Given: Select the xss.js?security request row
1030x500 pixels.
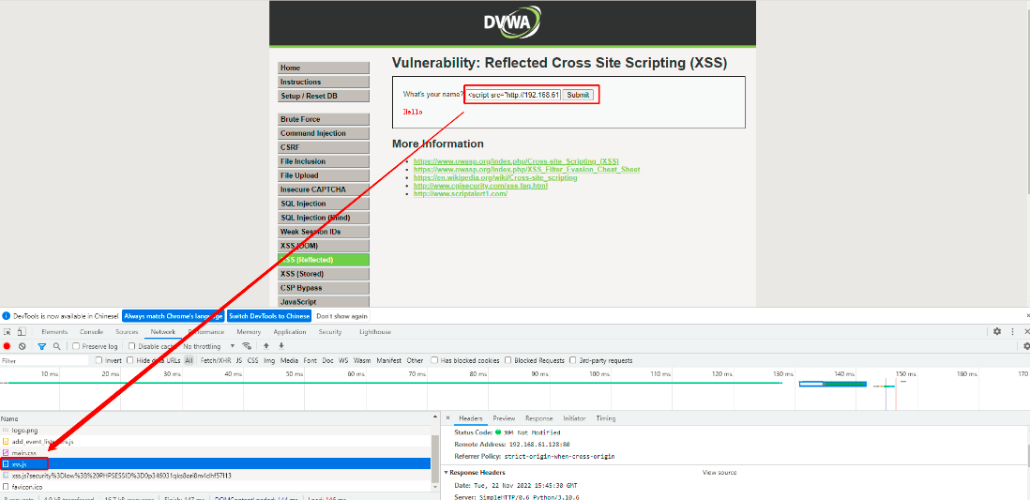Looking at the screenshot, I should (216, 475).
